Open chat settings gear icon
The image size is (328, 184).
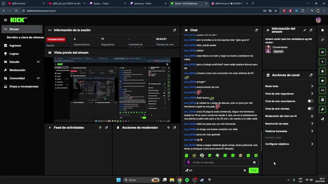pyautogui.click(x=245, y=170)
